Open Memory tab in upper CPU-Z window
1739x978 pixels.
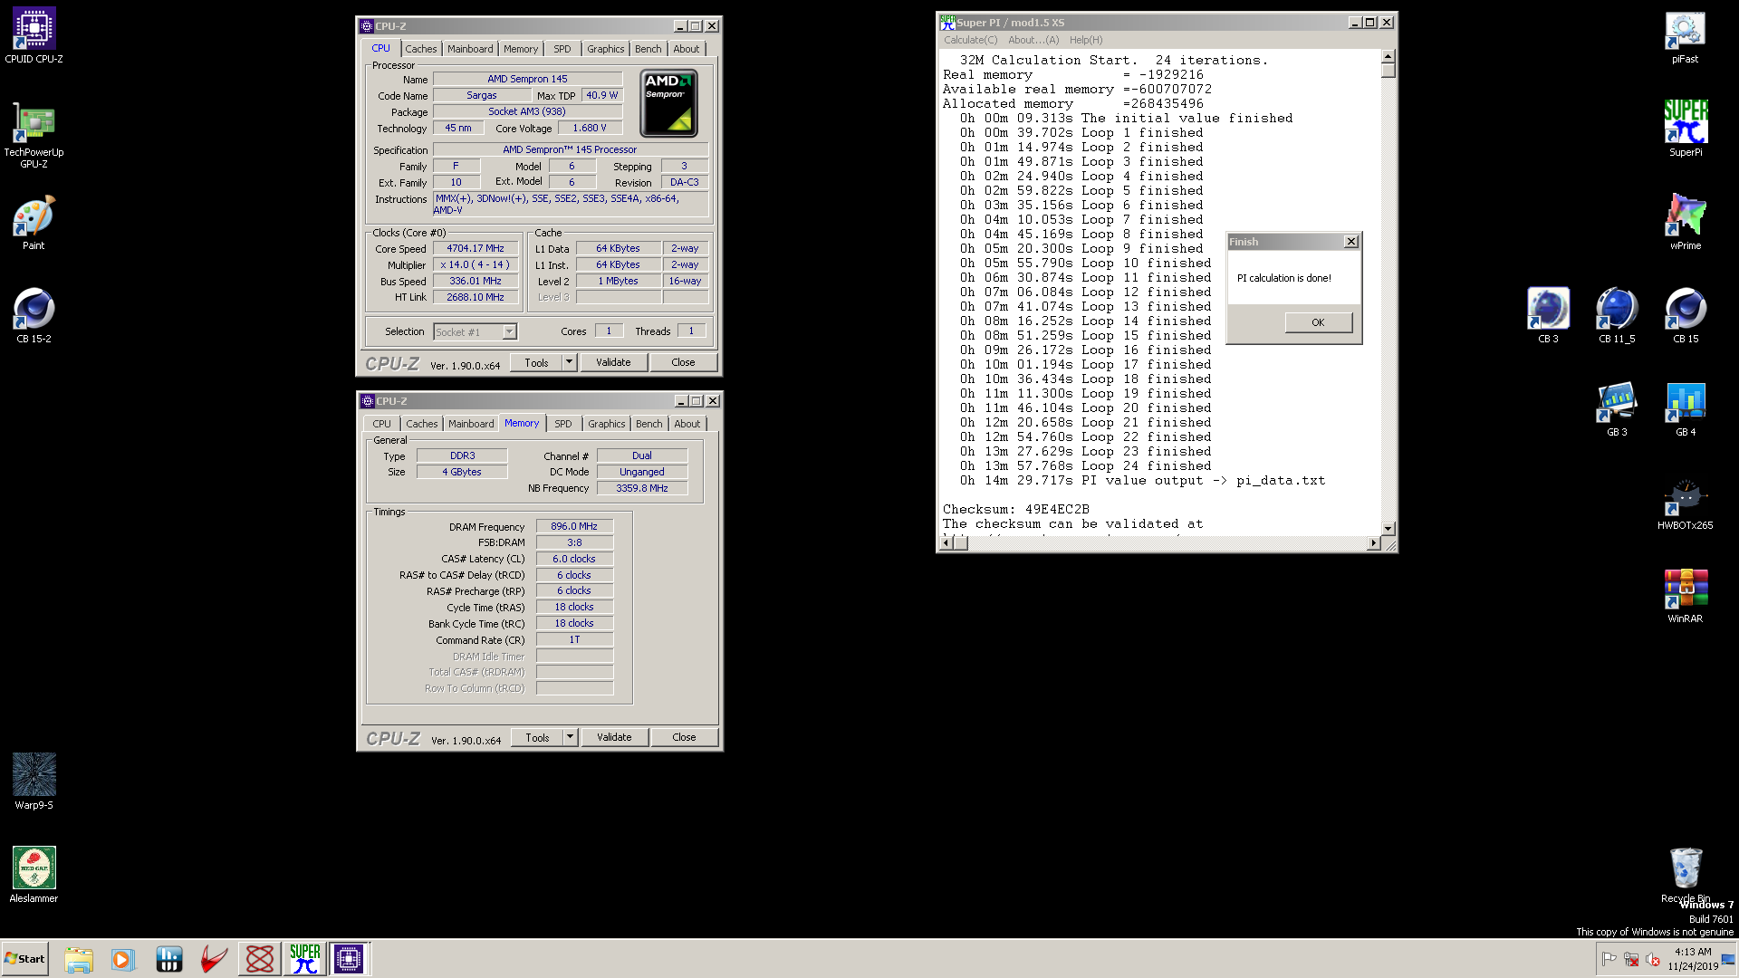(521, 49)
